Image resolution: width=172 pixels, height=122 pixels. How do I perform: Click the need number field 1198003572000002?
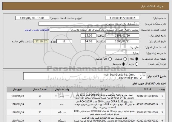click(x=122, y=18)
